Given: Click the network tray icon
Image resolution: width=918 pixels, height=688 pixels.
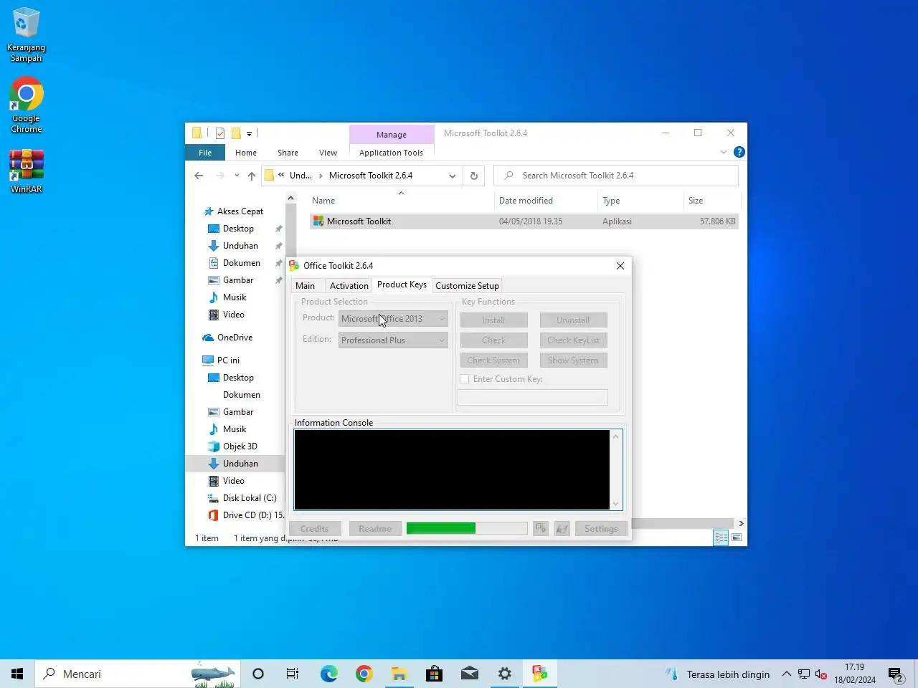Looking at the screenshot, I should click(x=804, y=674).
